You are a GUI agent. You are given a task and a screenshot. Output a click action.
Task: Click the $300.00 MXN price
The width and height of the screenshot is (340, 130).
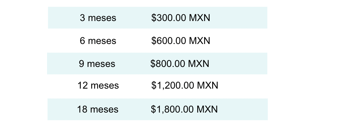coord(181,18)
